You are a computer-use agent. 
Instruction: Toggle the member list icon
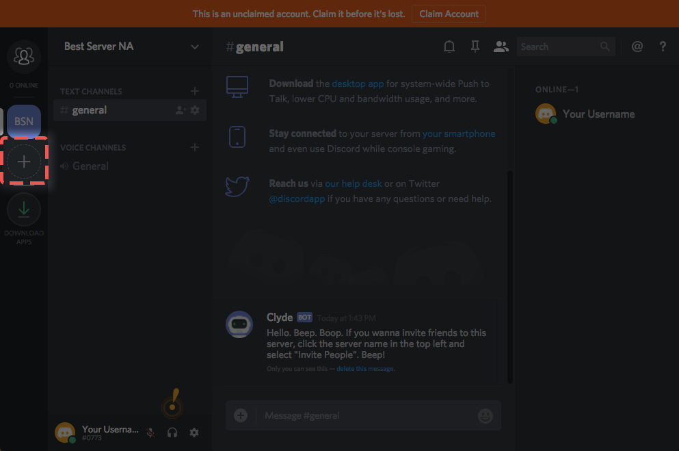501,47
